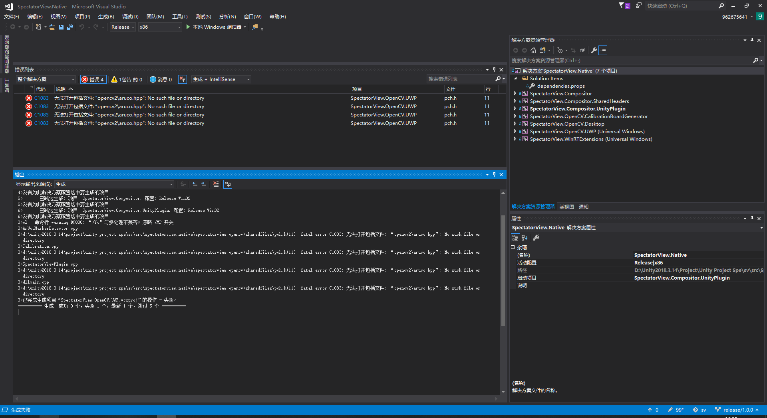767x418 pixels.
Task: Click the Undo toolbar icon
Action: point(82,27)
